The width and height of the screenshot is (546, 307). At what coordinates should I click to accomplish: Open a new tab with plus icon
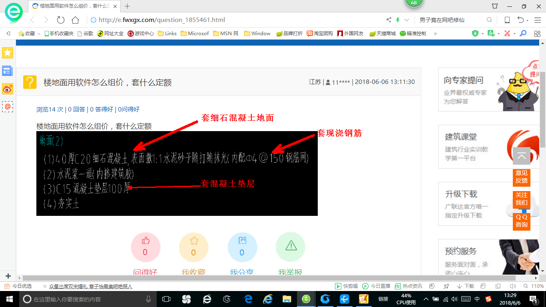(128, 6)
